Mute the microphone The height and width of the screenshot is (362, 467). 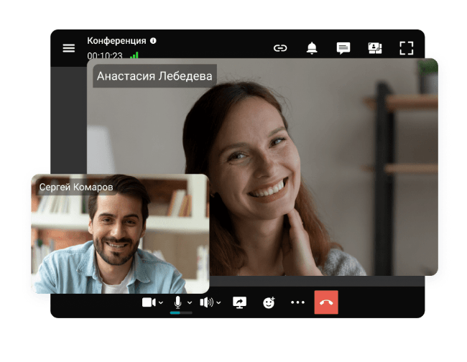pyautogui.click(x=177, y=302)
